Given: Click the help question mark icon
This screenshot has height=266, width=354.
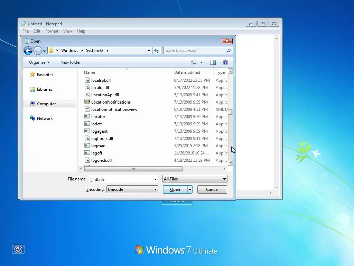Looking at the screenshot, I should (225, 62).
